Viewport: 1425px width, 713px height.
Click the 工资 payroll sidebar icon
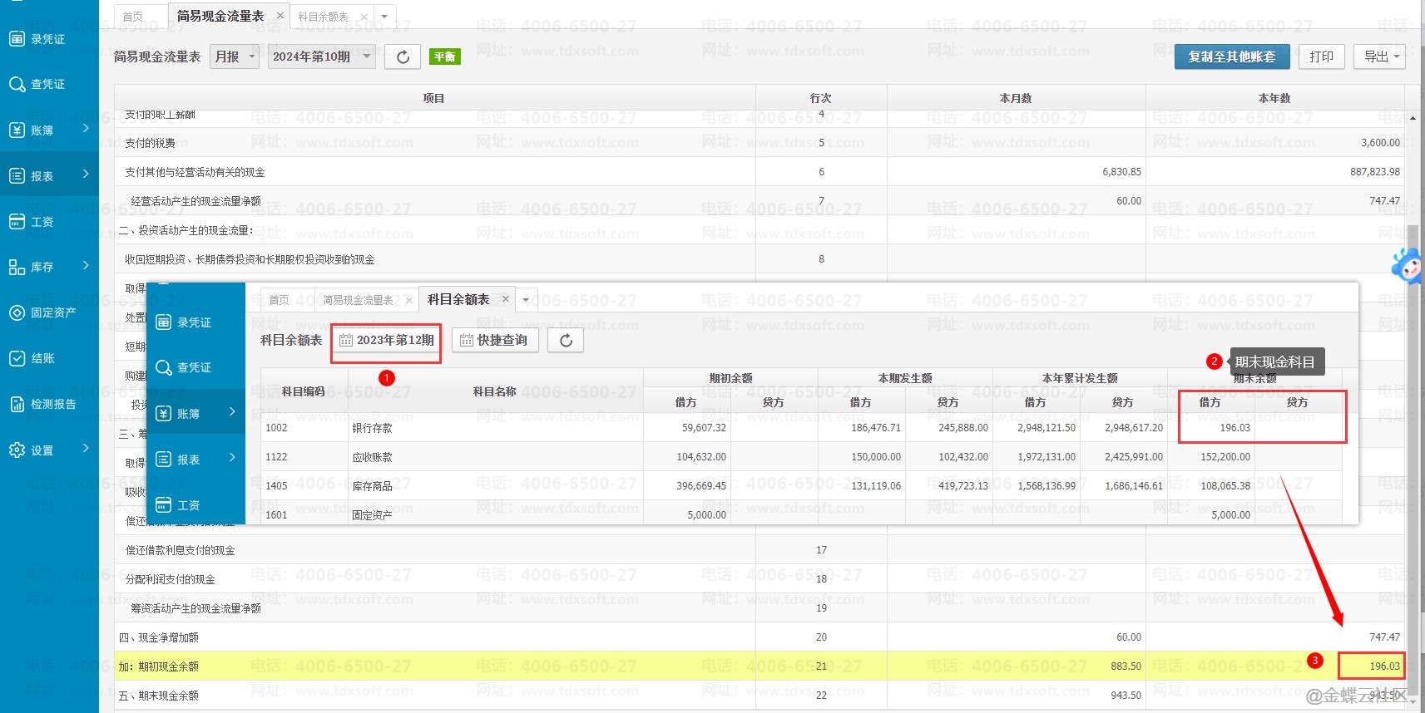[17, 222]
